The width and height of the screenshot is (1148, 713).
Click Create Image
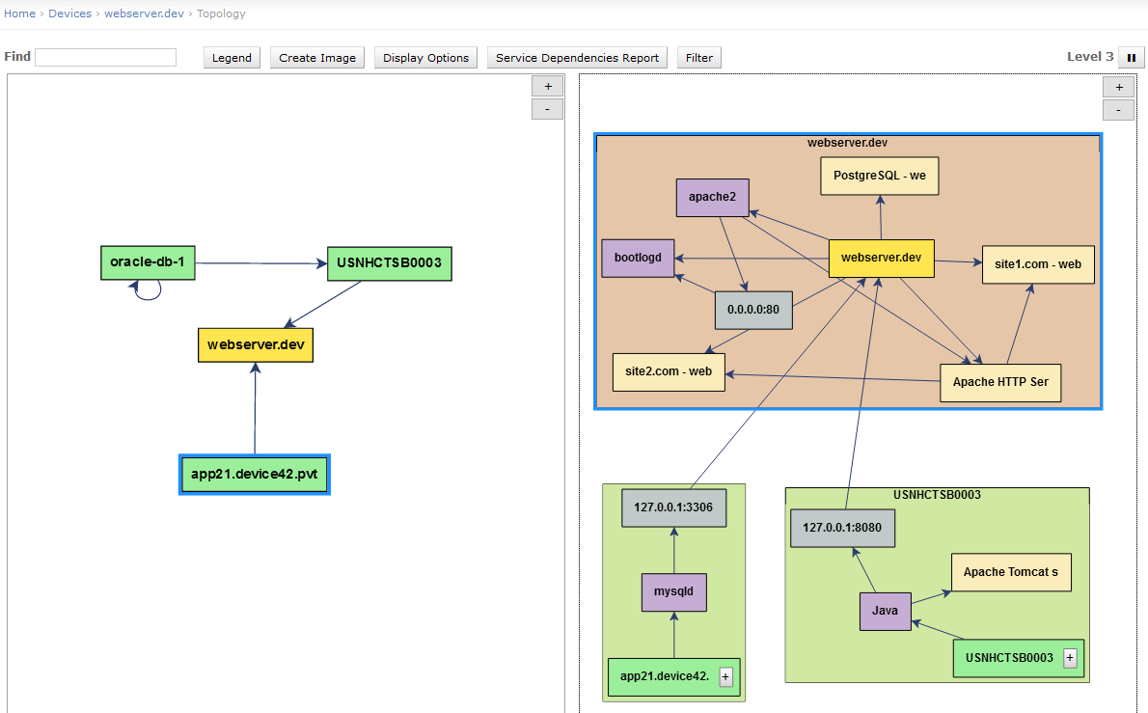click(316, 57)
